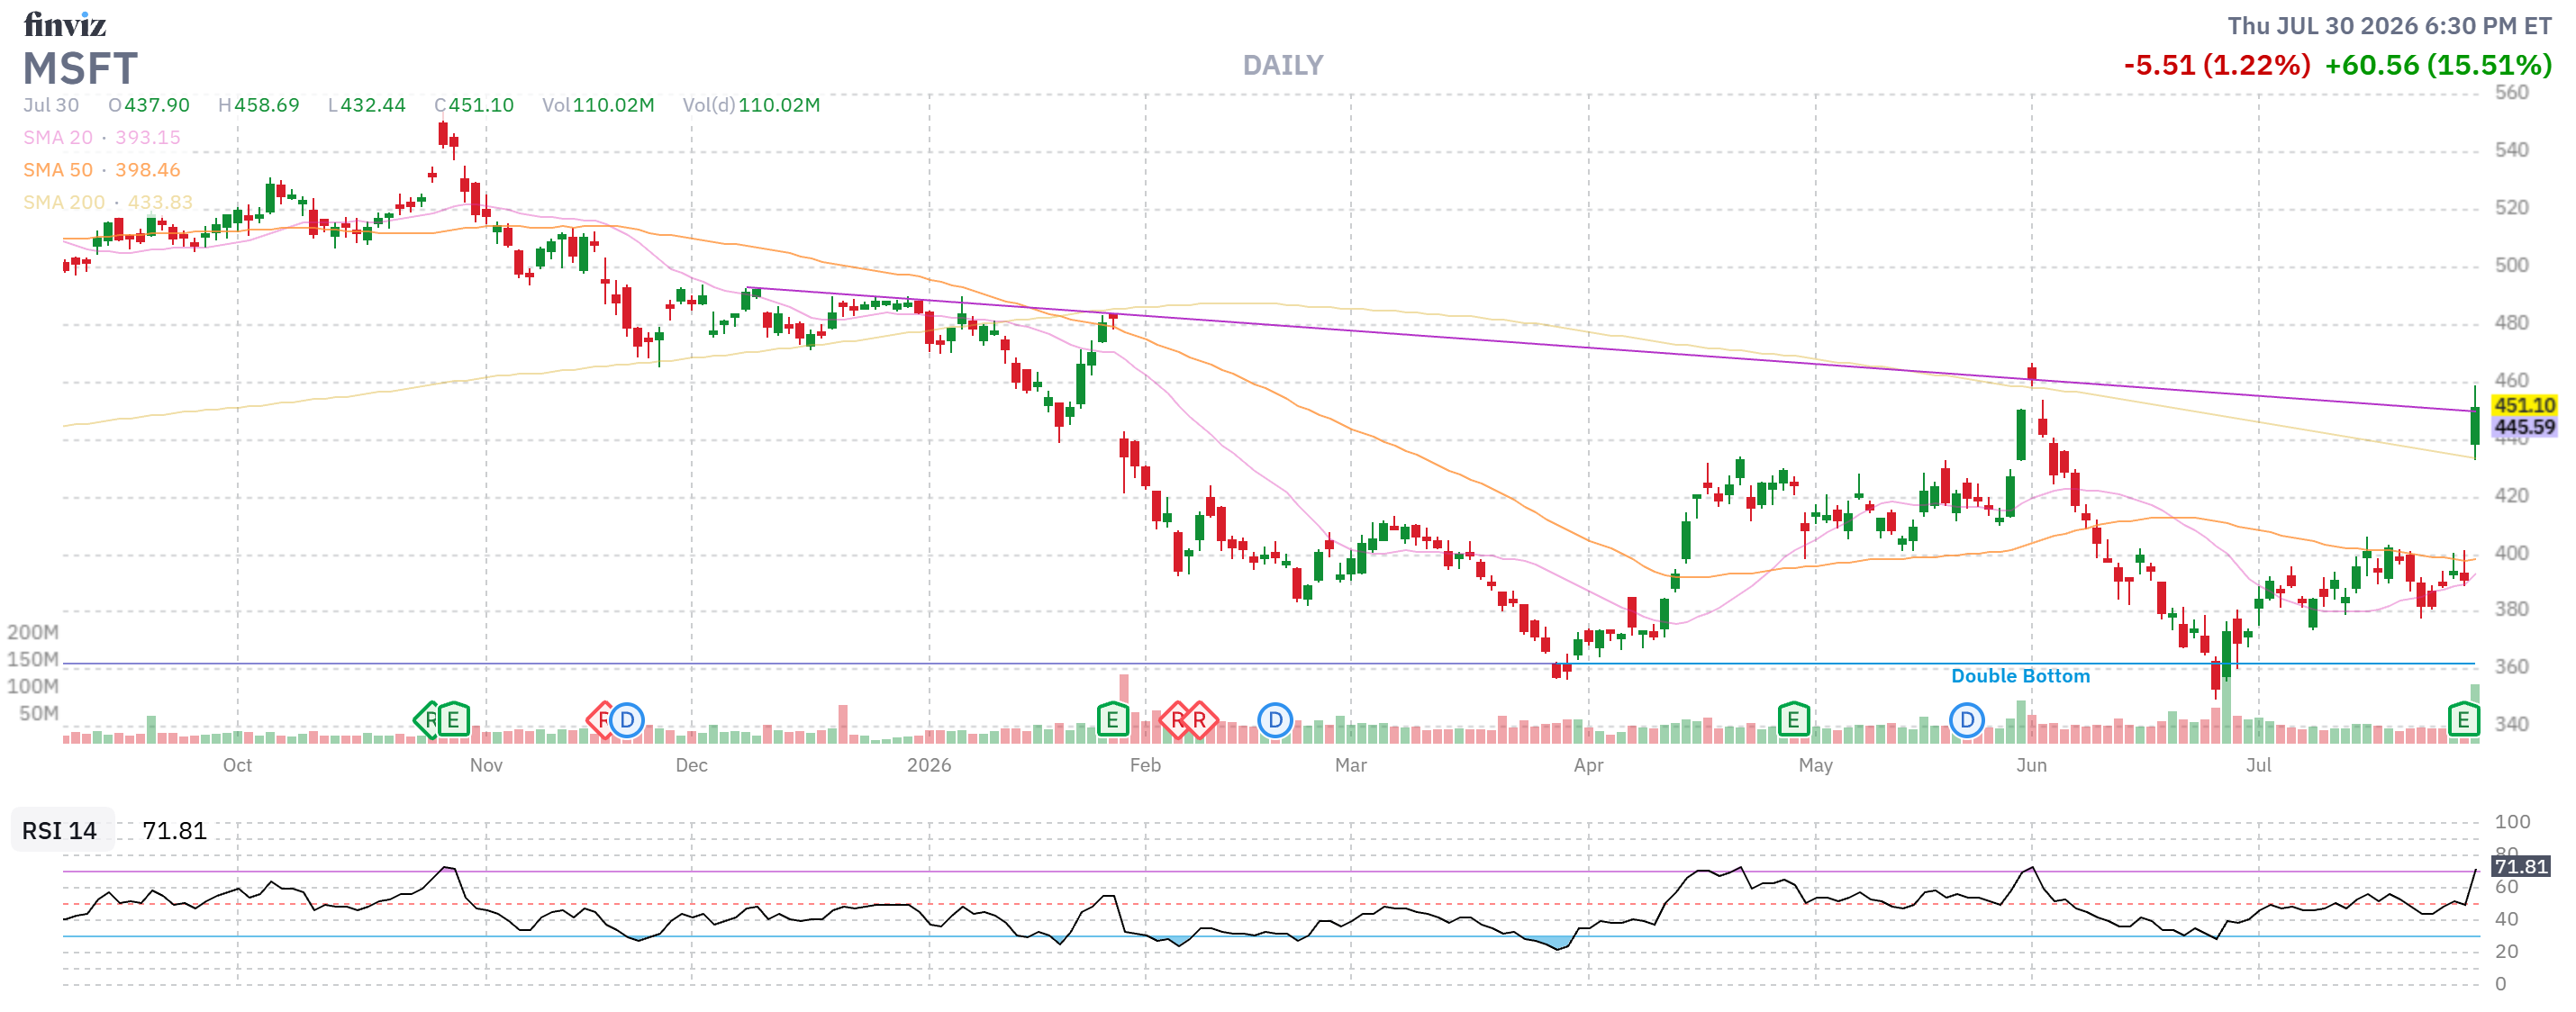Click the 200M volume axis label
2576x1012 pixels.
tap(33, 632)
